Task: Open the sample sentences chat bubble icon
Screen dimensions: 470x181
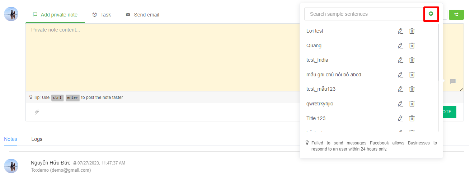Action: coord(453,81)
